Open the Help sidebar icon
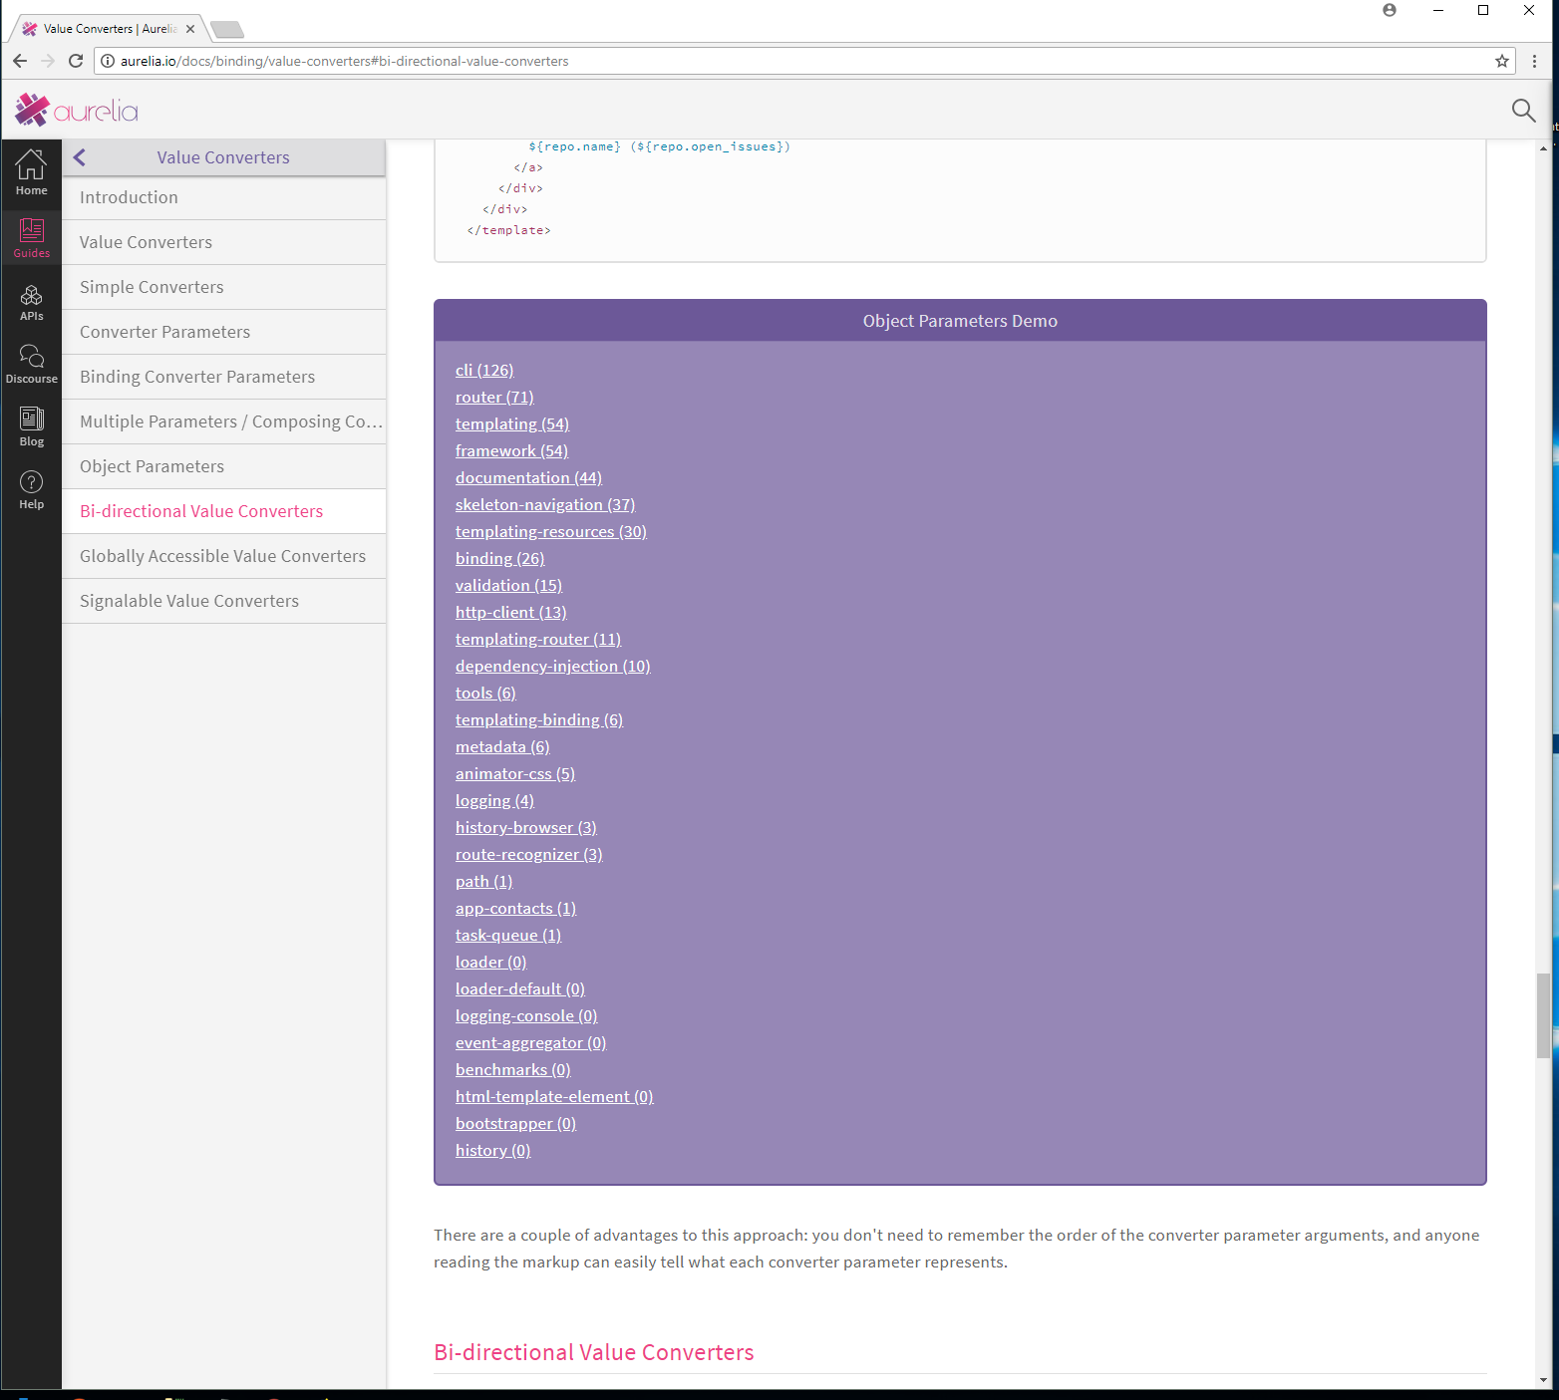Viewport: 1559px width, 1400px height. click(x=31, y=490)
